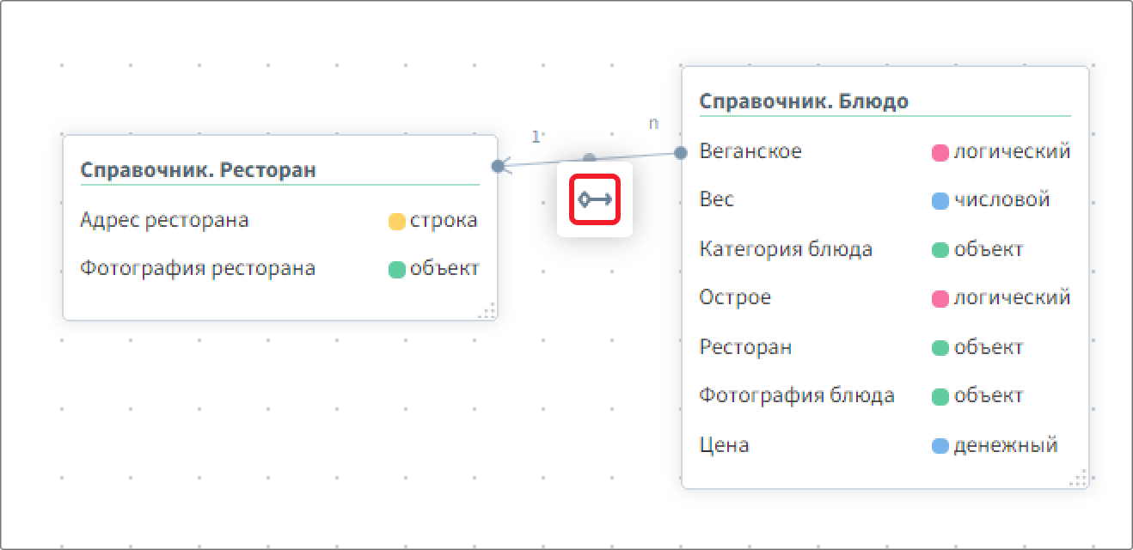Select the Справочник. Блюдо table header
The height and width of the screenshot is (550, 1133).
click(x=804, y=101)
